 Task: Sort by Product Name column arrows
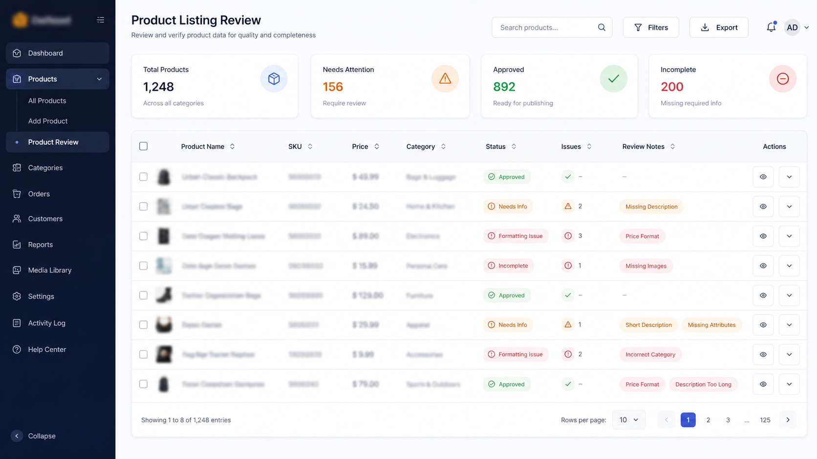232,146
